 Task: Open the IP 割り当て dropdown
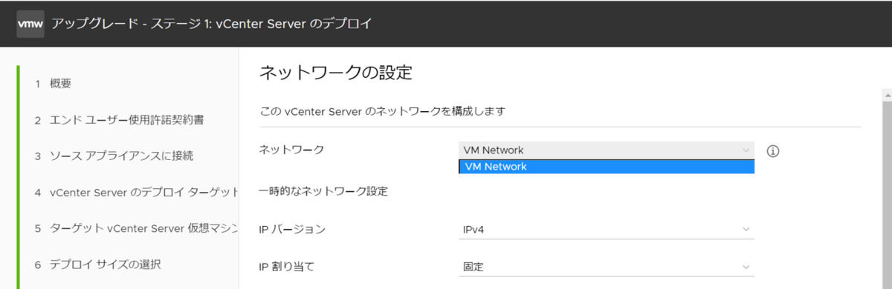tap(607, 267)
